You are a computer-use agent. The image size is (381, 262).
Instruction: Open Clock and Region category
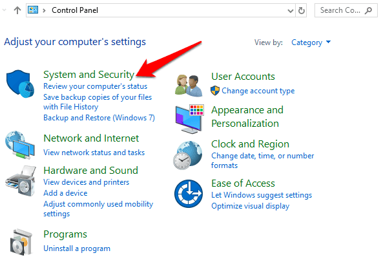[250, 144]
